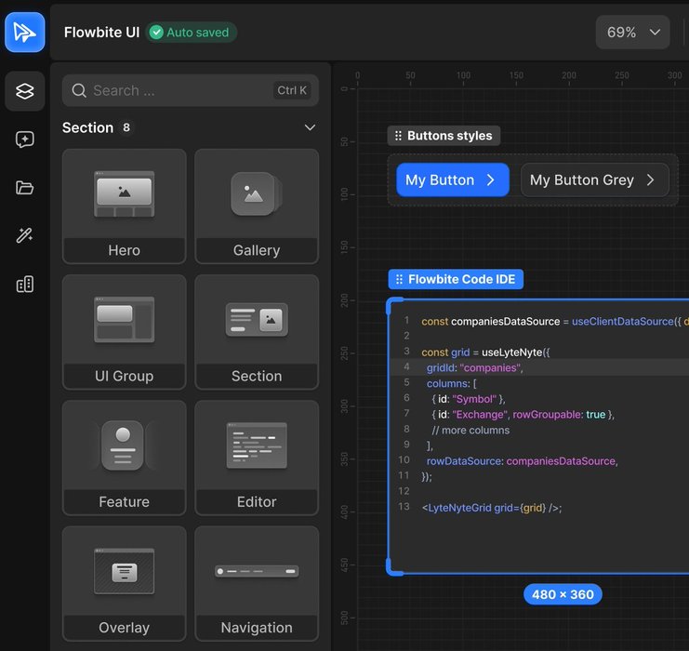The height and width of the screenshot is (651, 689).
Task: Click the My Button Grey button
Action: tap(595, 179)
